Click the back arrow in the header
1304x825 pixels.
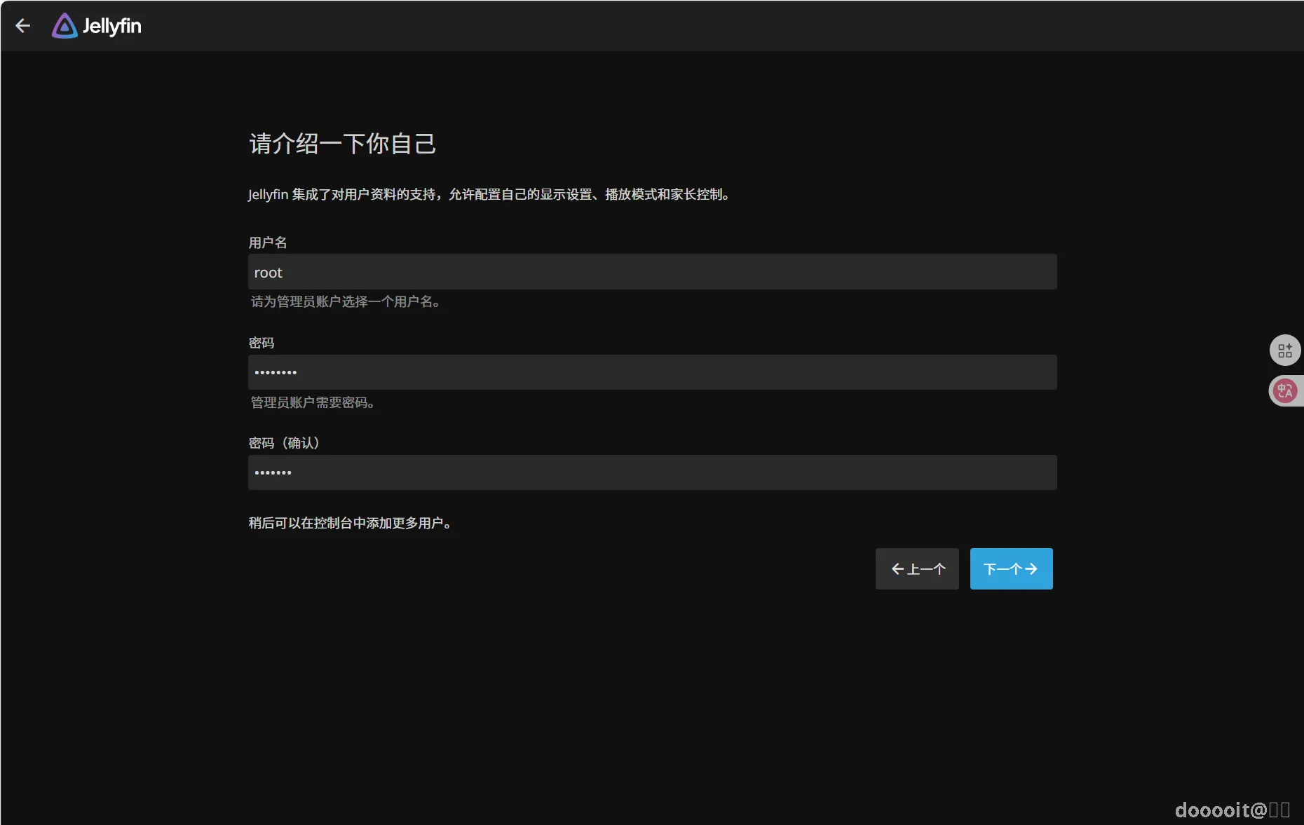(23, 25)
